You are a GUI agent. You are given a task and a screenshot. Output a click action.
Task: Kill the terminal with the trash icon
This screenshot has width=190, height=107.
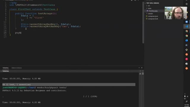point(143,73)
